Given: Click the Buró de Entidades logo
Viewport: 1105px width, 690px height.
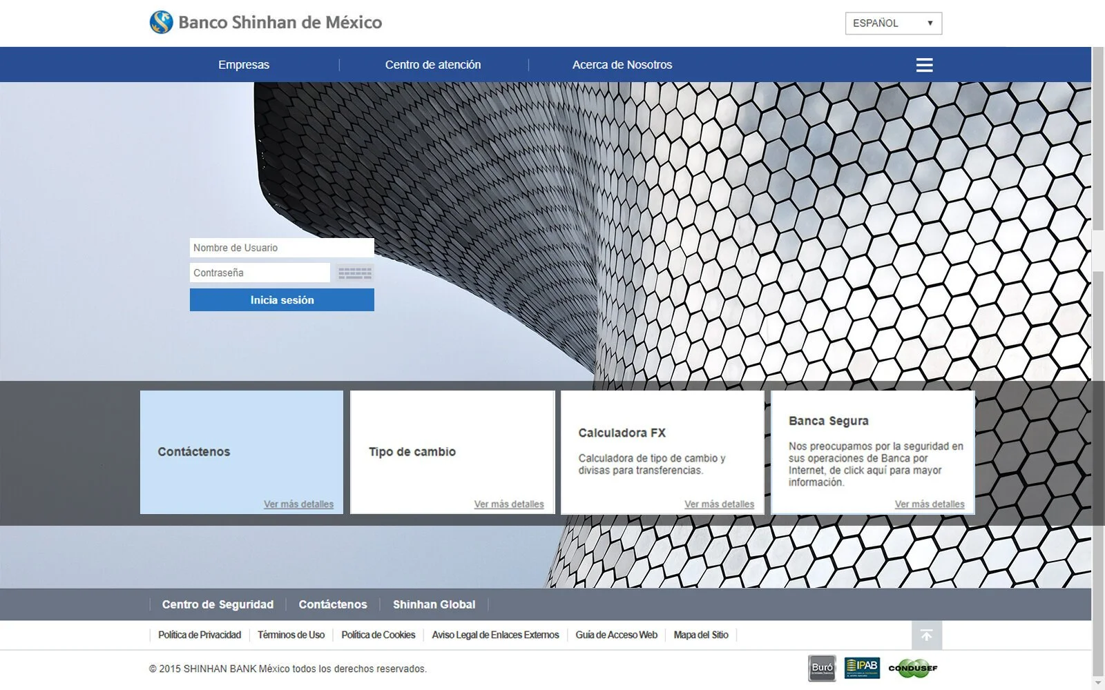Looking at the screenshot, I should point(822,668).
